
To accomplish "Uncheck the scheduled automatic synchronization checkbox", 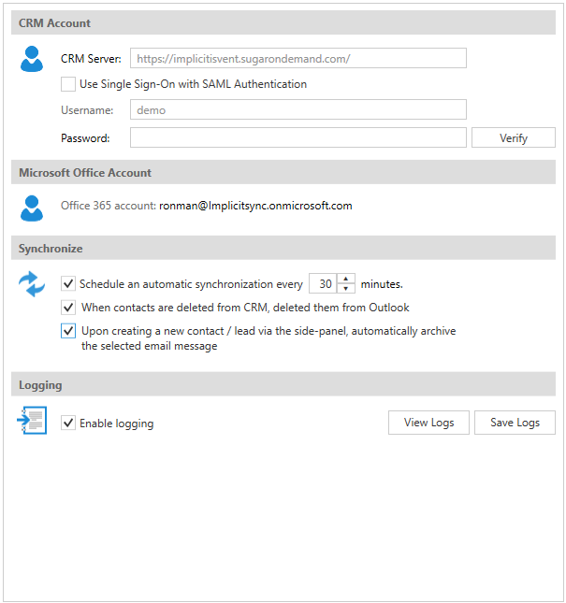I will tap(68, 283).
